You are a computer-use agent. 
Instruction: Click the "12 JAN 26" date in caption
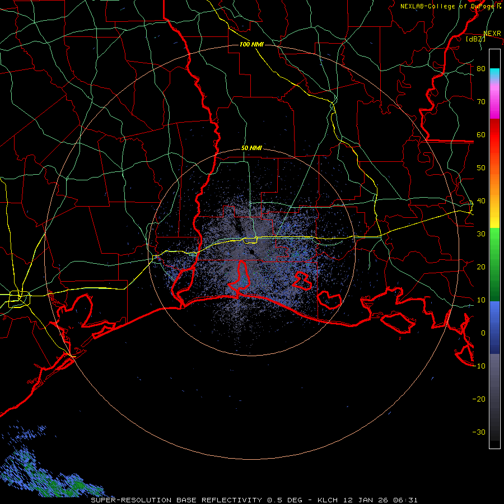tap(366, 500)
